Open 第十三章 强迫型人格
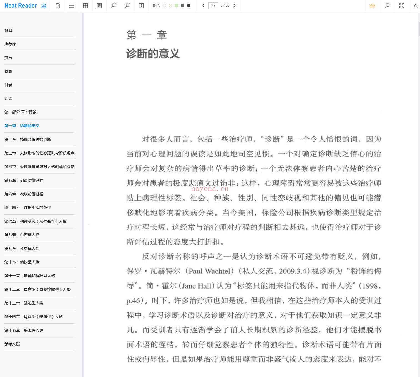 [x=24, y=303]
